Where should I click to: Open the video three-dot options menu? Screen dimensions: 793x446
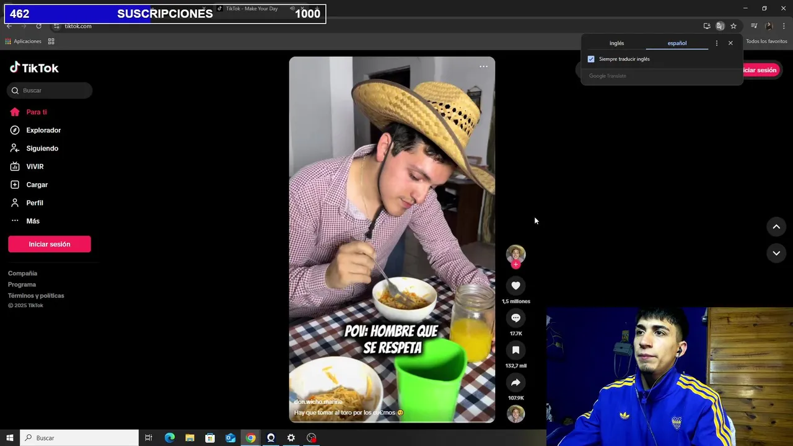click(483, 67)
